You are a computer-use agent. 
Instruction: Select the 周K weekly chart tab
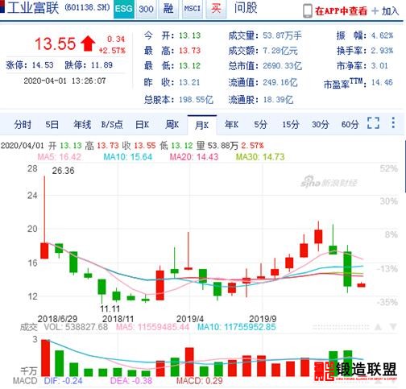click(x=172, y=125)
